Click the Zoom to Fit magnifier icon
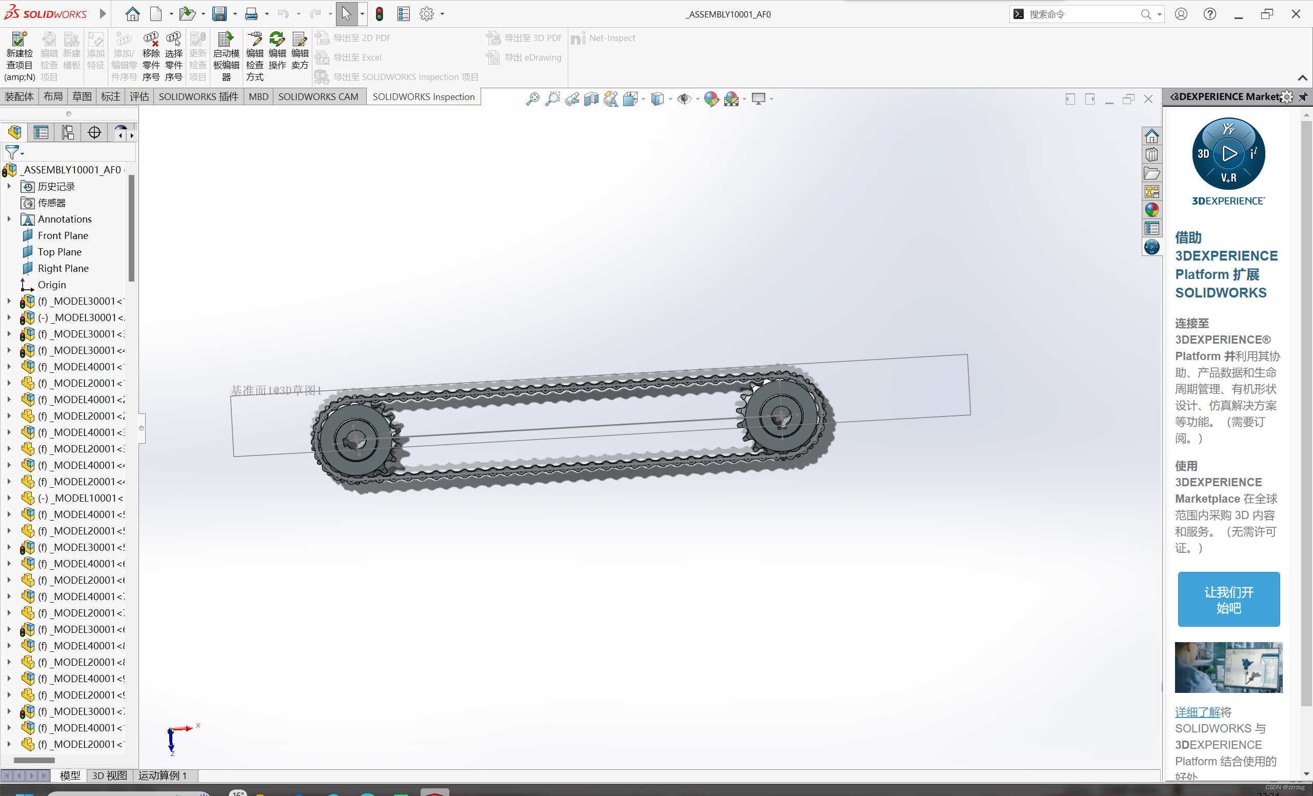This screenshot has width=1313, height=796. tap(532, 99)
